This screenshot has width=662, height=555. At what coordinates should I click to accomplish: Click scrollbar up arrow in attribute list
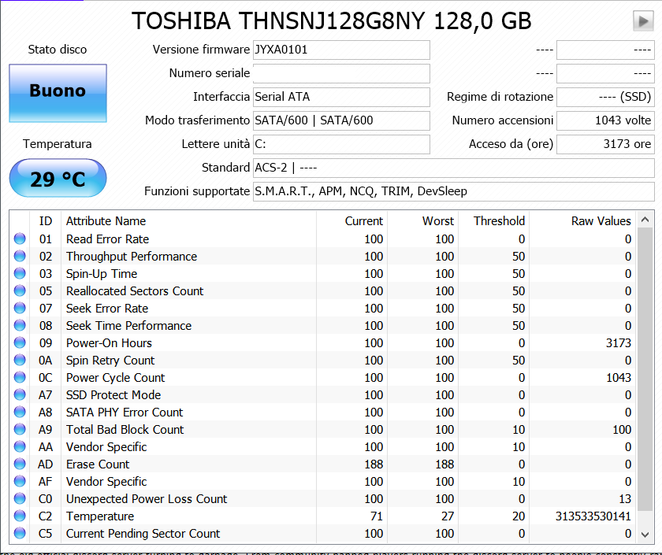click(x=645, y=220)
